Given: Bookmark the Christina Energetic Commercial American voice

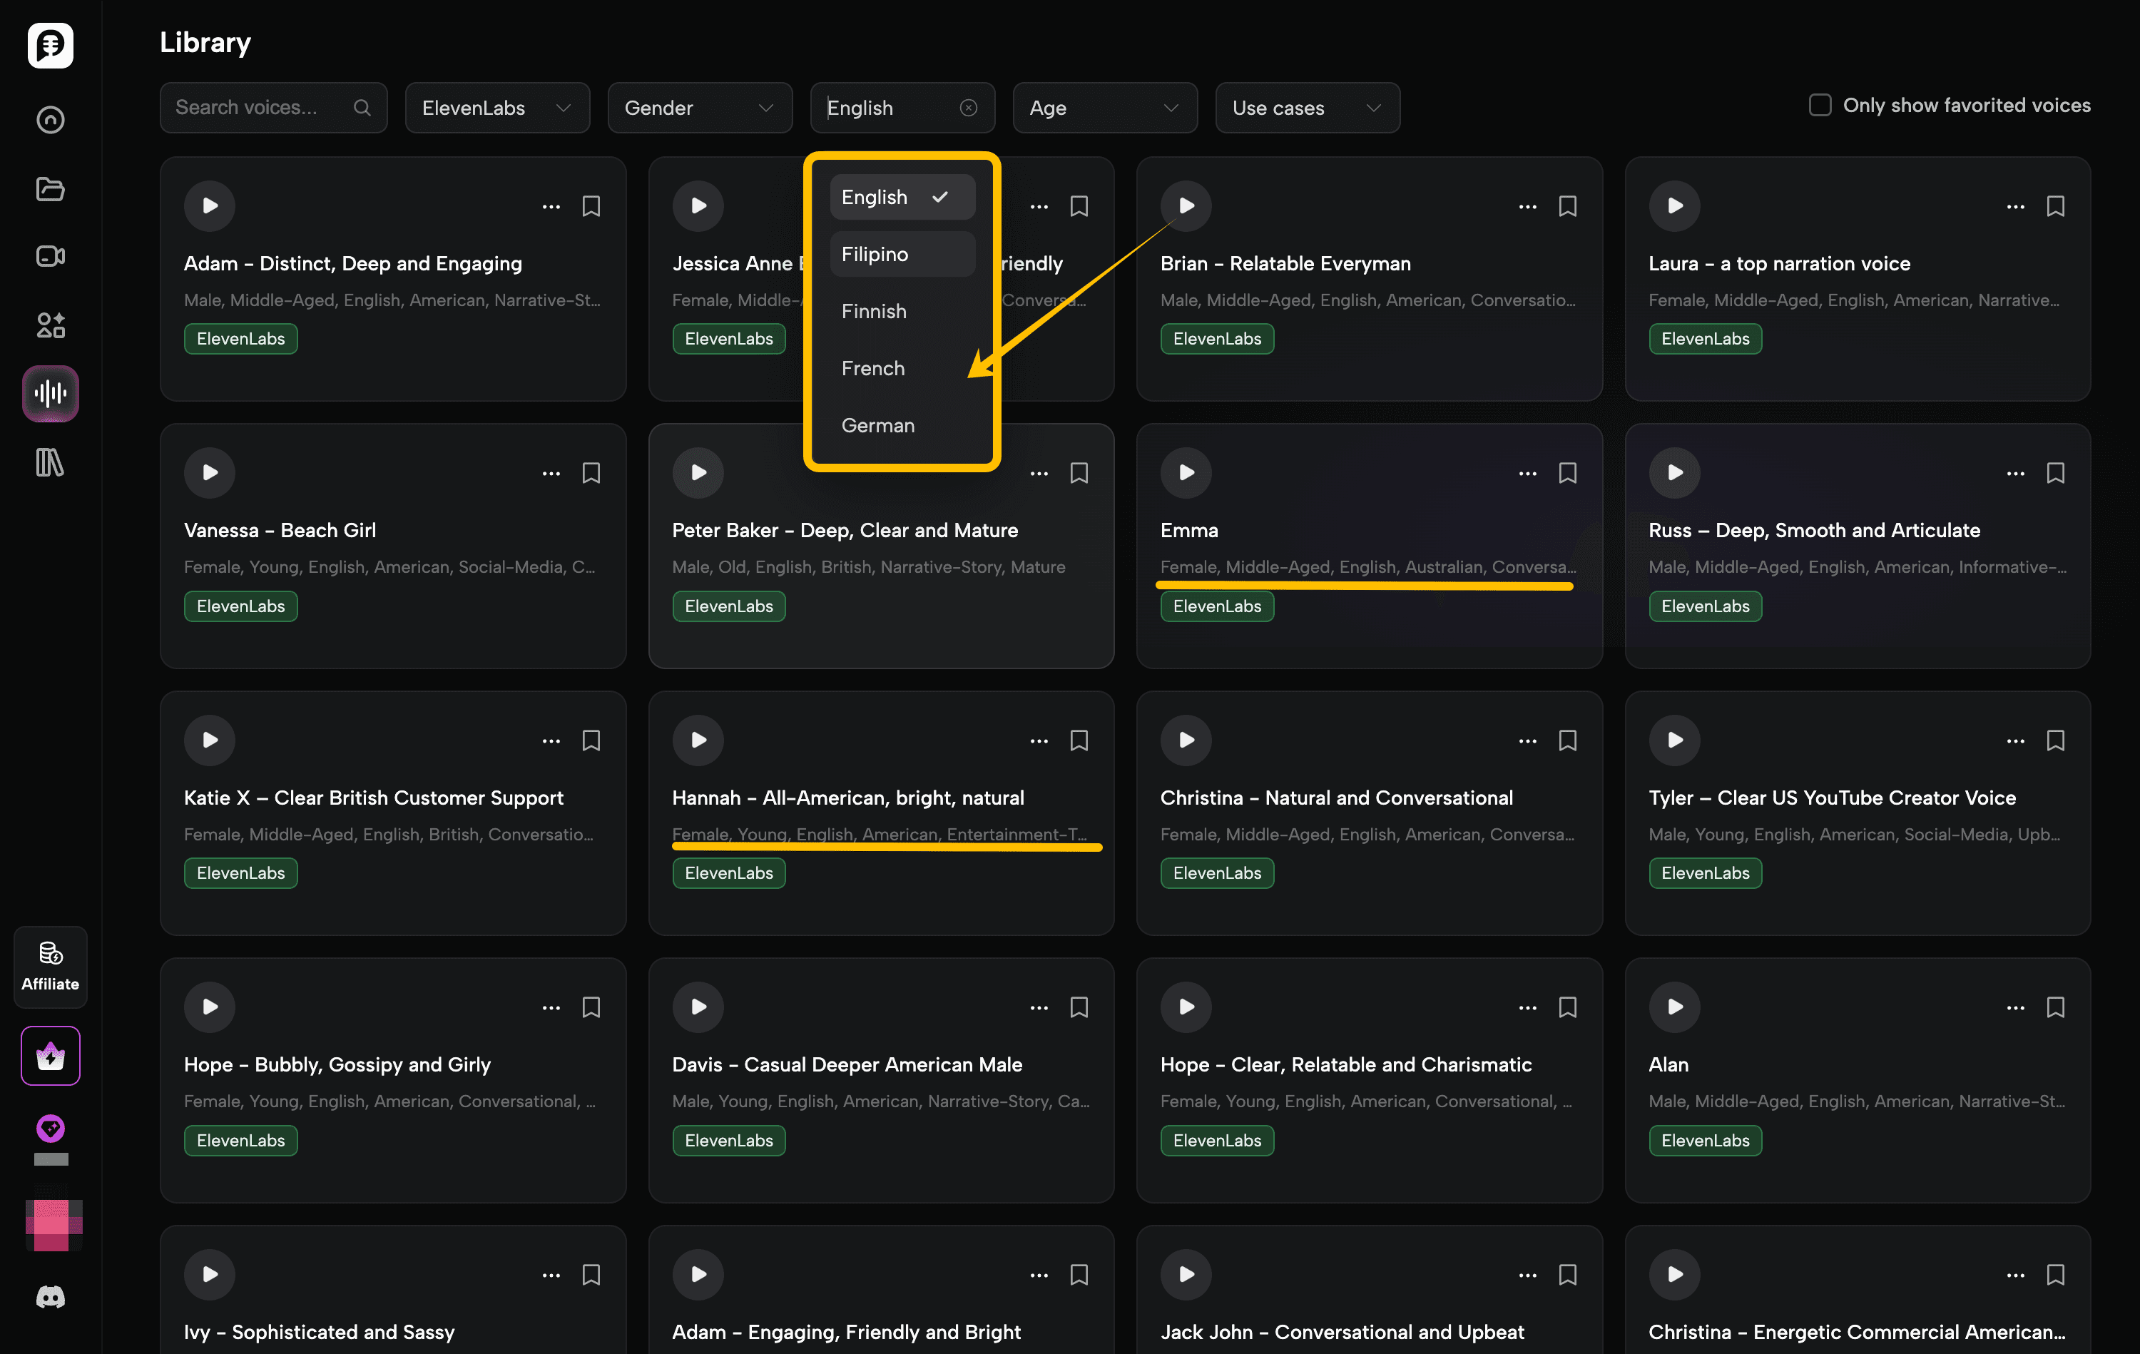Looking at the screenshot, I should 2056,1275.
